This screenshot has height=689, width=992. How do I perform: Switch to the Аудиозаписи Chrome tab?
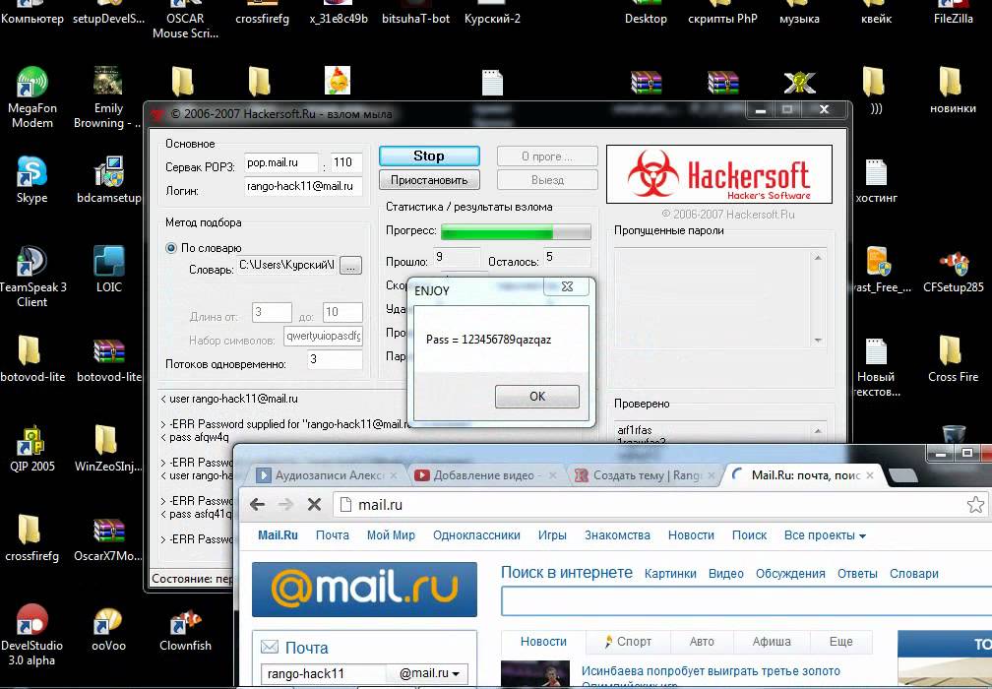[327, 475]
